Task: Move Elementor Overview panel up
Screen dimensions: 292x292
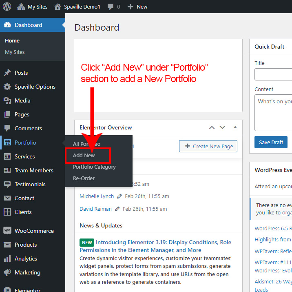Action: click(212, 127)
